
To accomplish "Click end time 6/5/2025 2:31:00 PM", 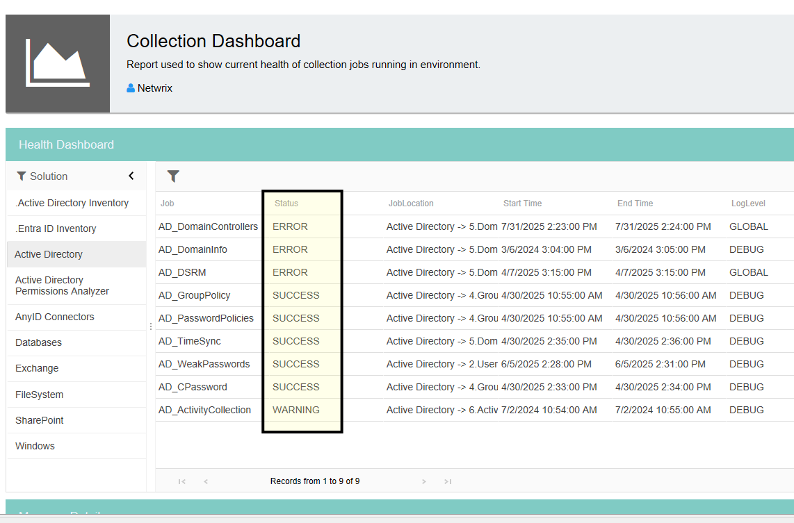I will pos(660,364).
